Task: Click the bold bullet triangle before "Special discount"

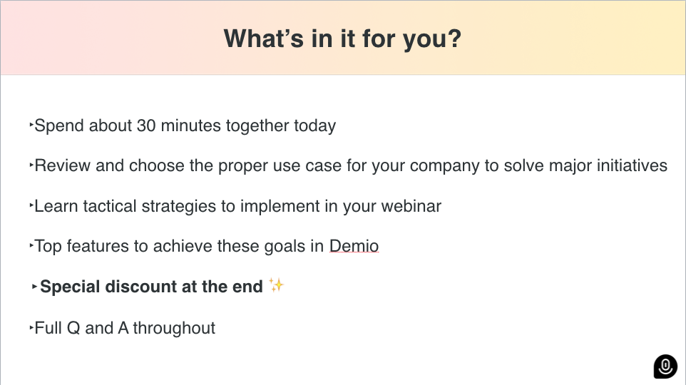Action: [34, 287]
